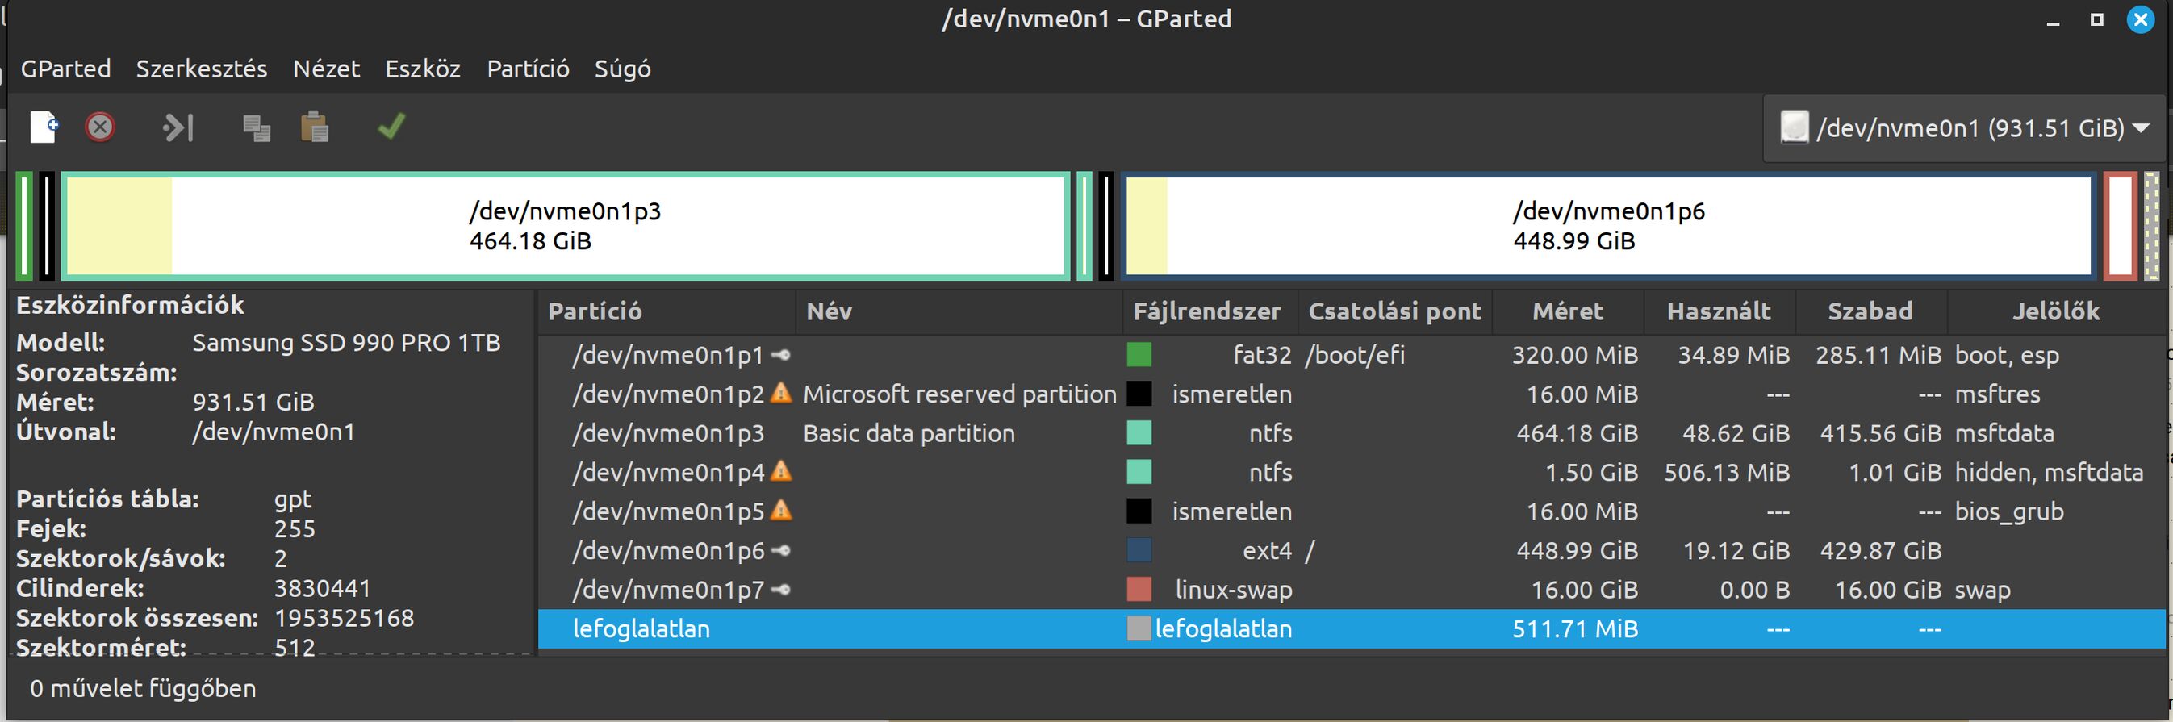The image size is (2173, 722).
Task: Open the /dev/nvme0n1 device selector dropdown
Action: click(x=1964, y=128)
